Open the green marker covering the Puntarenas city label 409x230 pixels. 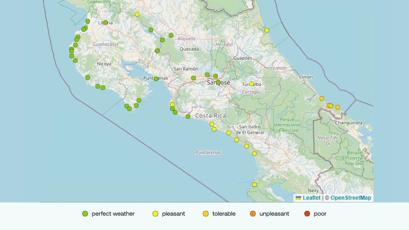click(156, 79)
